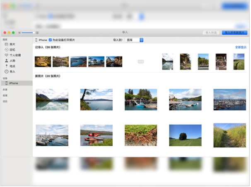The image size is (251, 187).
Task: Expand collapsed imported photos via ellipsis button
Action: pos(140,62)
